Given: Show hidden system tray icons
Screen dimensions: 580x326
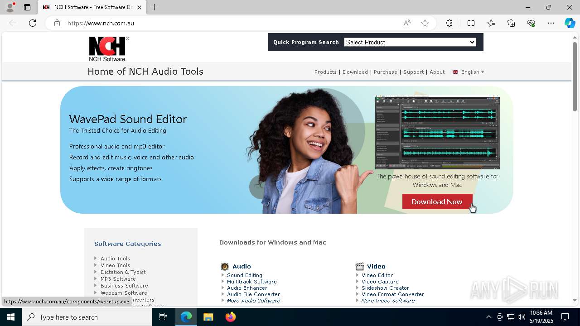Looking at the screenshot, I should pos(488,317).
